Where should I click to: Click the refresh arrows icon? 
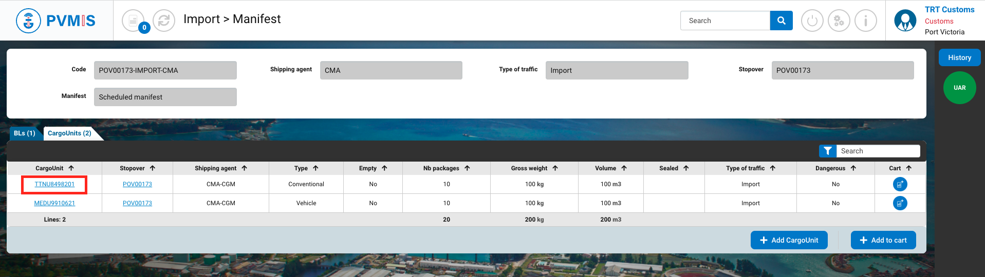pos(164,21)
